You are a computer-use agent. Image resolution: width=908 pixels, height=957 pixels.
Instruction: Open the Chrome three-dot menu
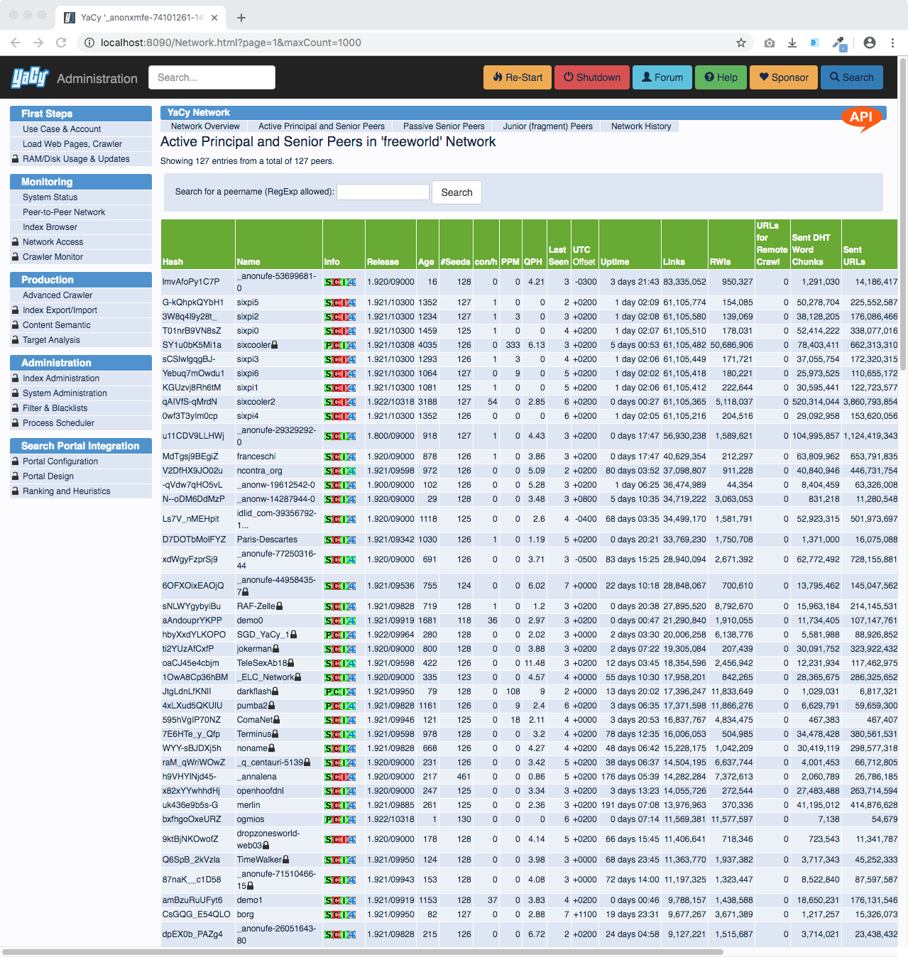click(892, 43)
